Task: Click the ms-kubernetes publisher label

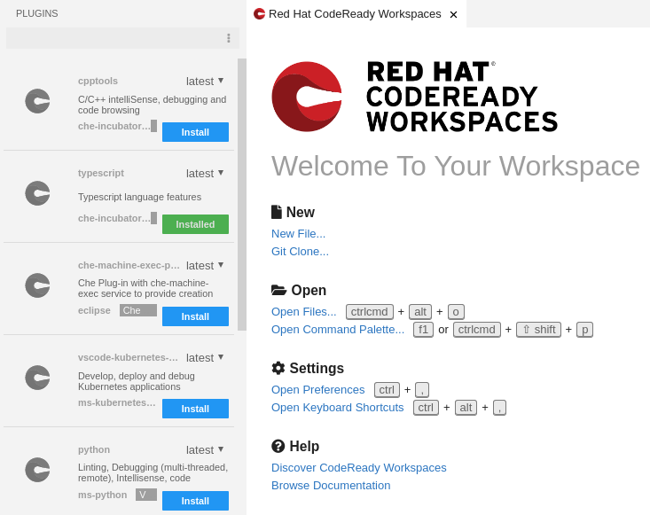Action: (116, 402)
